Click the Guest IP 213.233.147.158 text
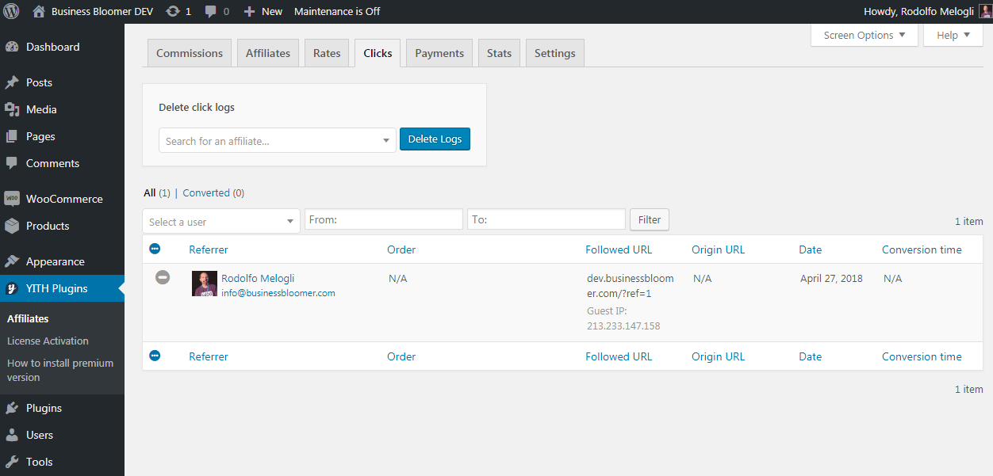Screen dimensions: 993x476 [x=623, y=318]
